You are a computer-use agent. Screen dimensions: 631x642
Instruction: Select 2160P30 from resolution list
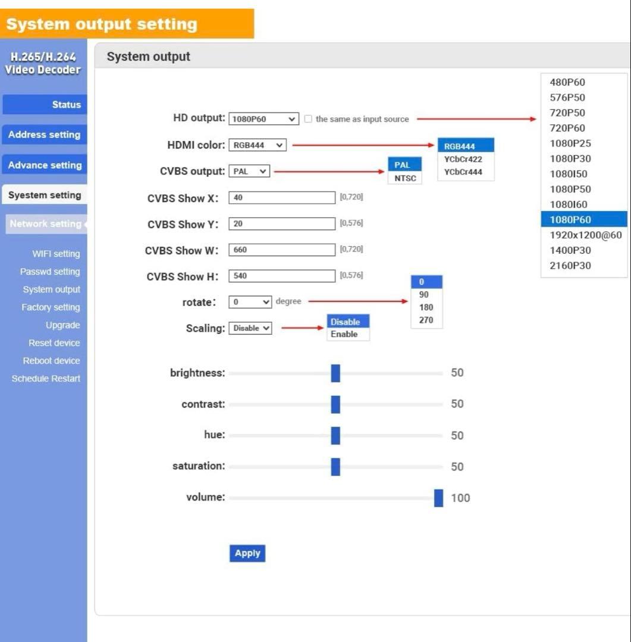[570, 266]
